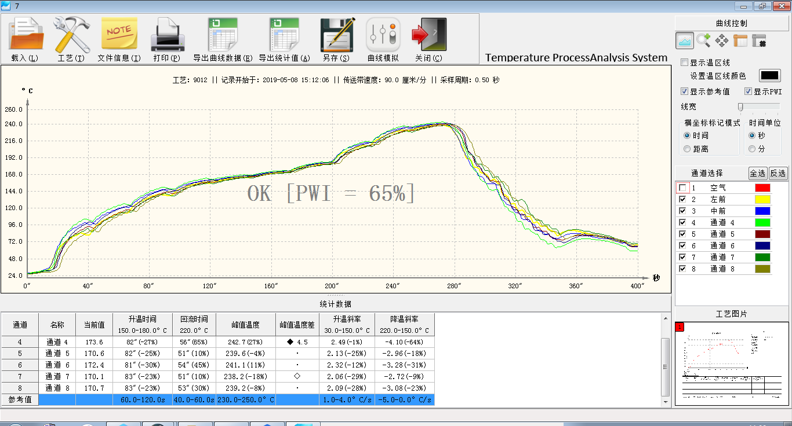Toggle the 显示PWI checkbox
Viewport: 792px width, 426px height.
749,91
